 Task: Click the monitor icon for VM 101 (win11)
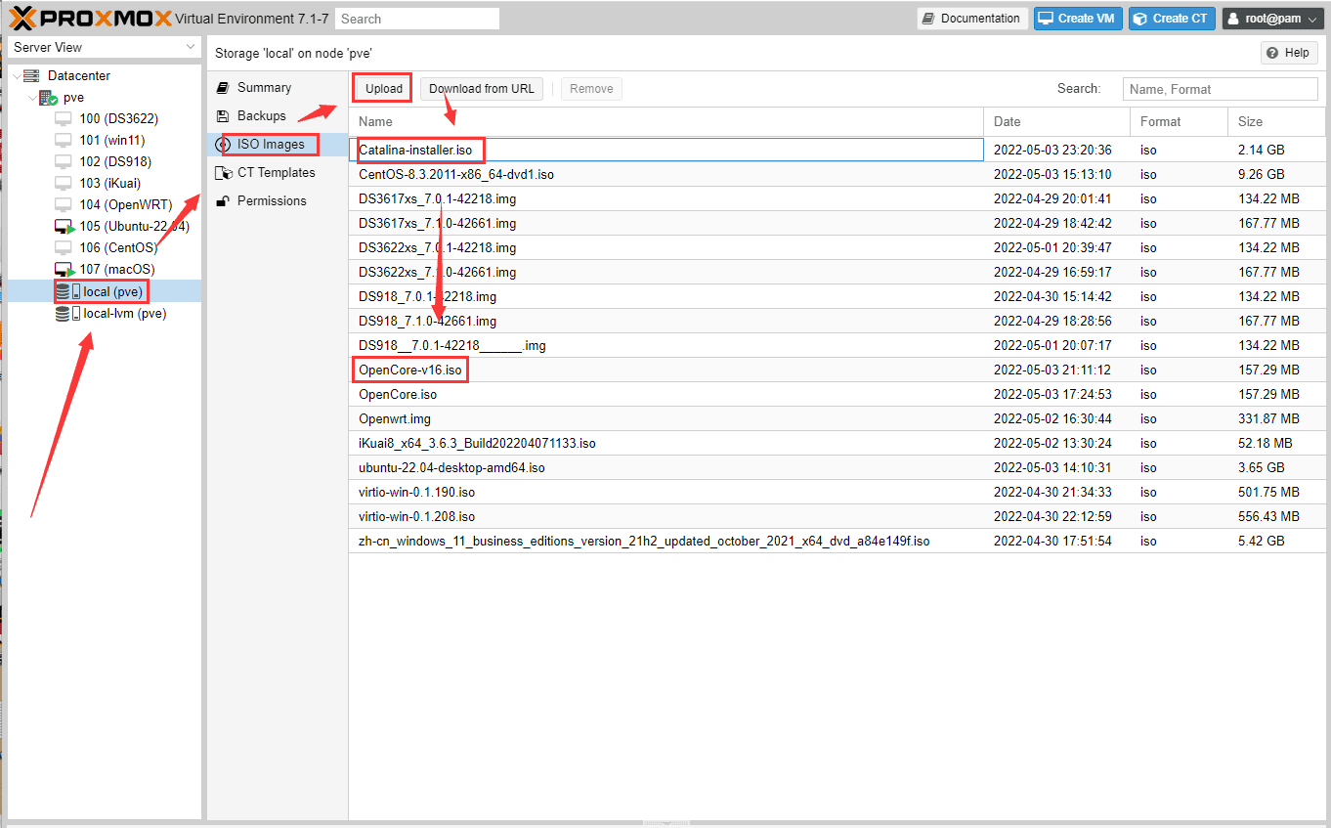click(64, 140)
